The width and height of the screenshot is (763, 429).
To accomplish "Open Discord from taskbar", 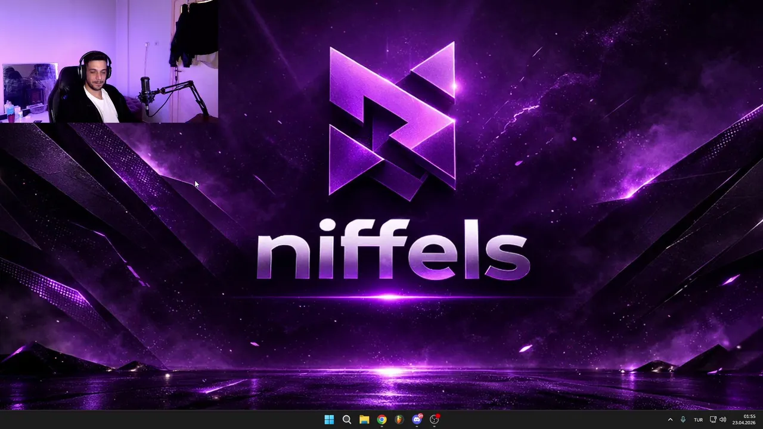I will coord(417,419).
